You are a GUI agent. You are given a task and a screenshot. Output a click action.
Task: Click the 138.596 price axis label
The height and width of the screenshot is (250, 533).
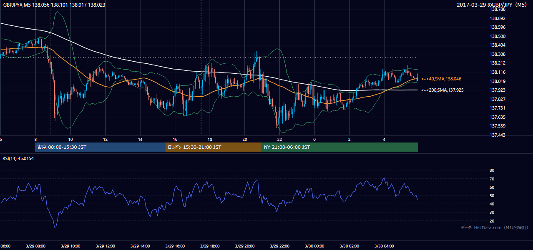497,27
